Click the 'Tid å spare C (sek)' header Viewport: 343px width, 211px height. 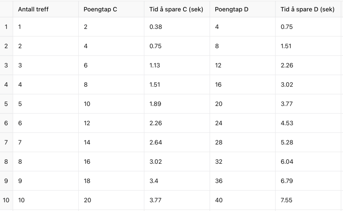click(176, 9)
